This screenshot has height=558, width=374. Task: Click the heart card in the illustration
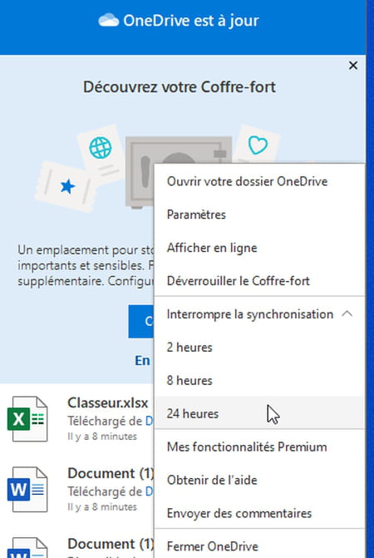258,144
